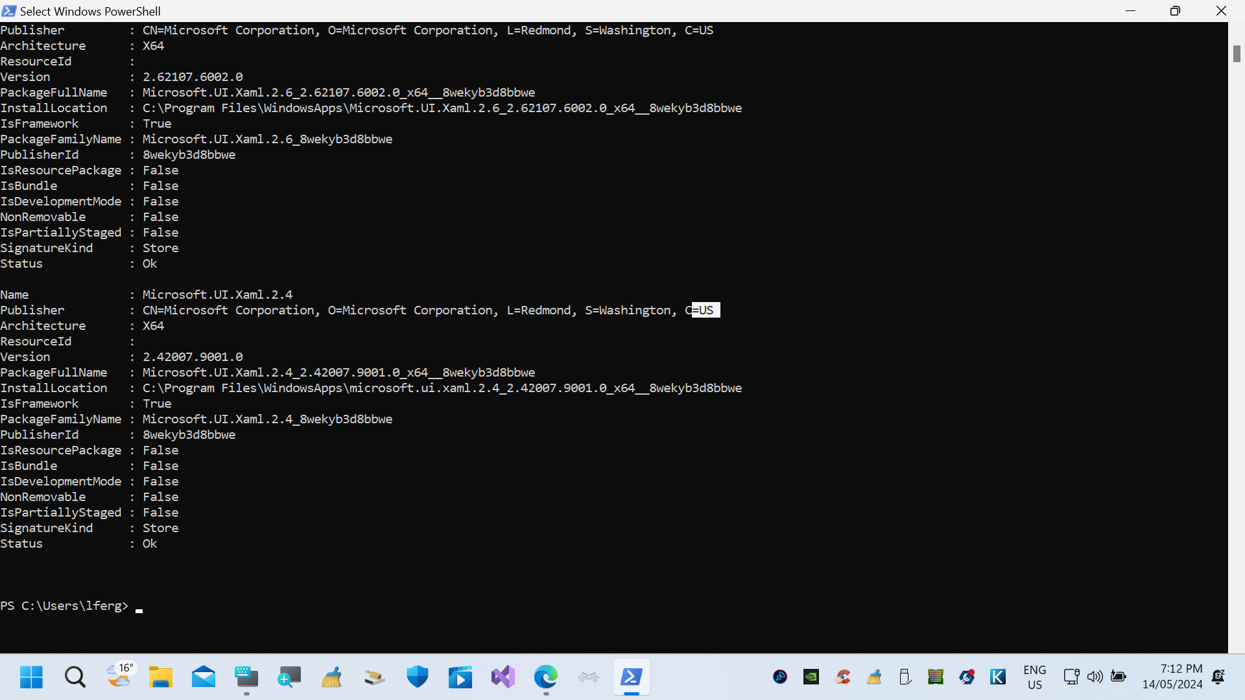
Task: Open notifications bell icon
Action: pyautogui.click(x=1219, y=677)
